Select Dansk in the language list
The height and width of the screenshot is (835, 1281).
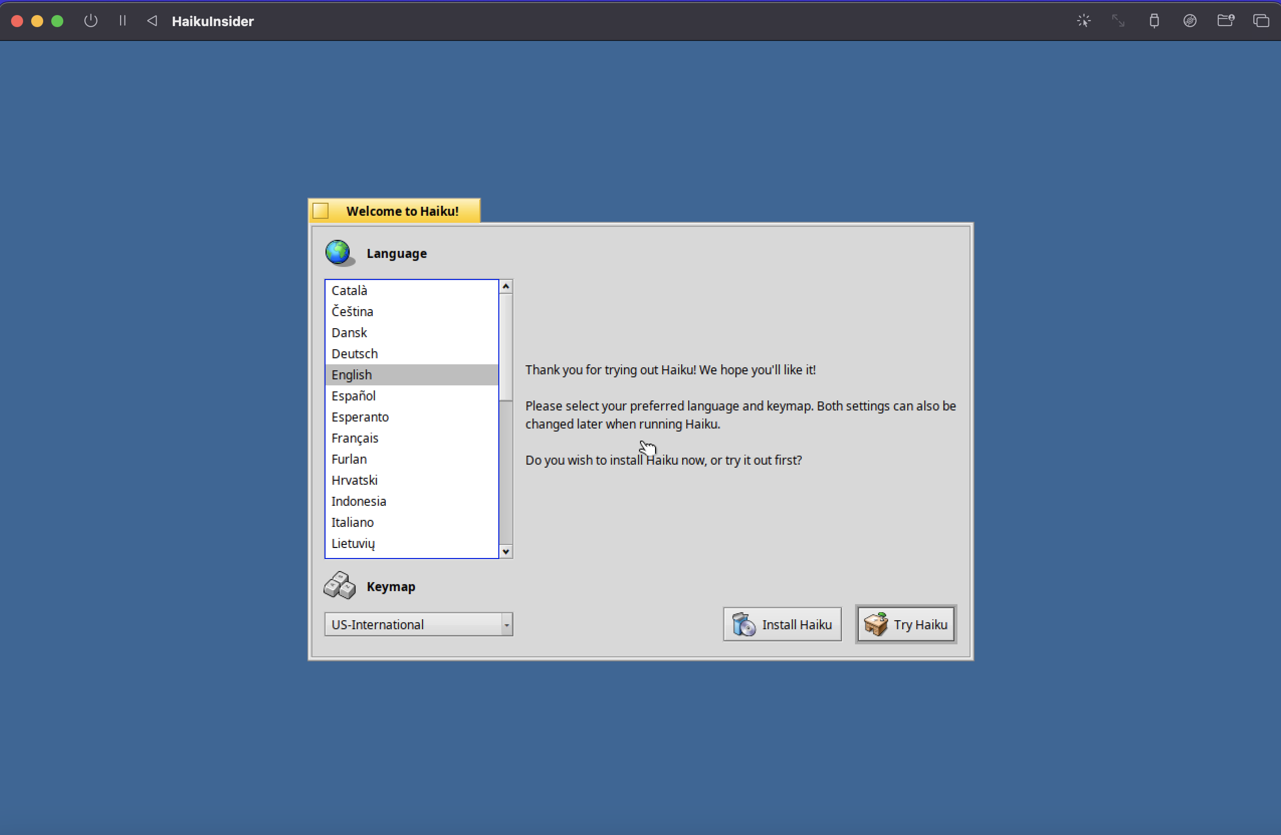coord(412,332)
